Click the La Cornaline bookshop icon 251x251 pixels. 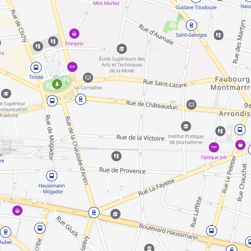tap(88, 77)
